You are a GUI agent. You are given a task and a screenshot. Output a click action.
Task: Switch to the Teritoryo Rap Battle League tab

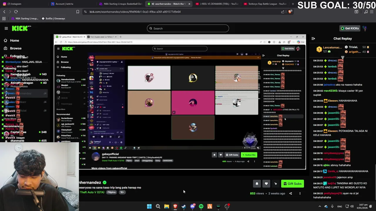pos(265,4)
